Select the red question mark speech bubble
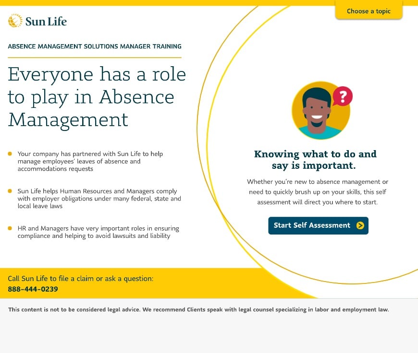Screen dimensions: 418x353 [x=343, y=95]
